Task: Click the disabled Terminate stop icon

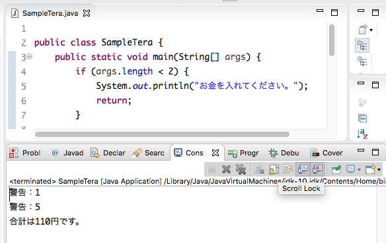Action: click(212, 169)
